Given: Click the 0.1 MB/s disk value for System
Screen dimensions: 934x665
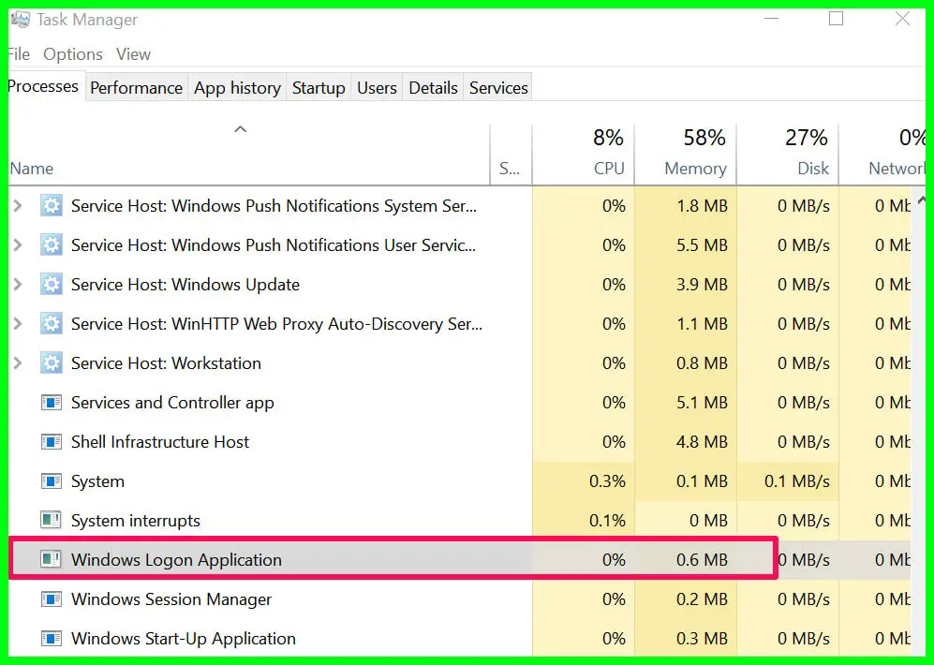Looking at the screenshot, I should click(797, 481).
